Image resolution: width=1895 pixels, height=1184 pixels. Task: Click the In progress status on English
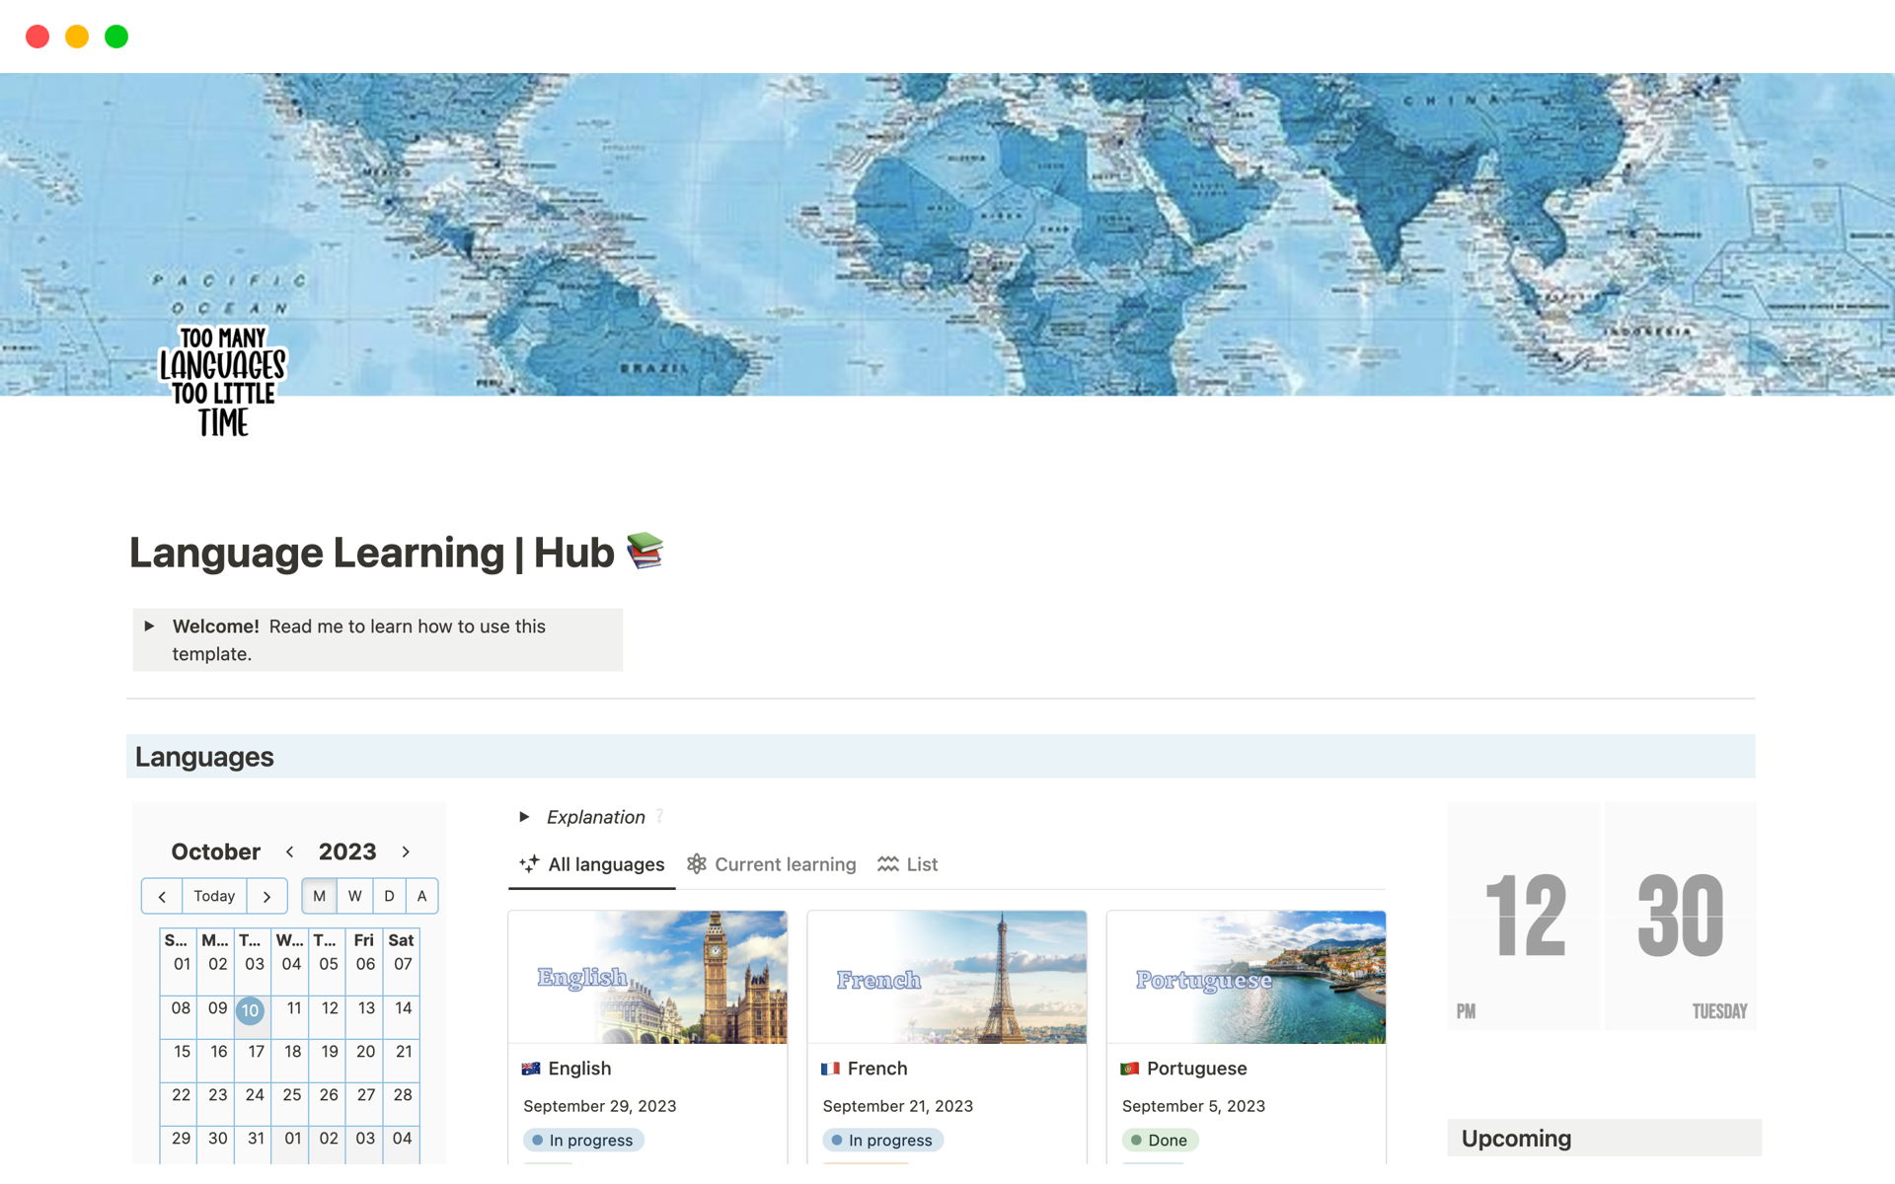click(583, 1140)
